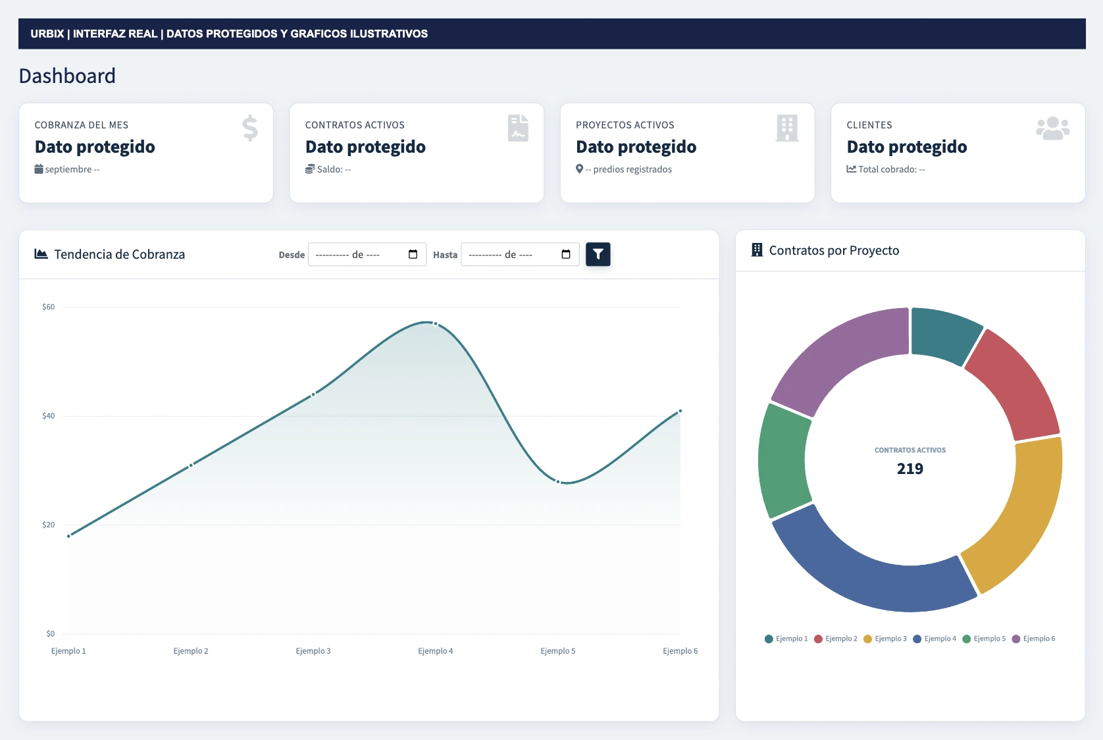Image resolution: width=1103 pixels, height=740 pixels.
Task: Click the area chart icon beside Tendencia de Cobranza
Action: pyautogui.click(x=41, y=253)
